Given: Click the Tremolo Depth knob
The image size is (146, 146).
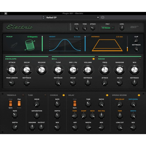Looking at the screenshot, I should (x=15, y=127).
